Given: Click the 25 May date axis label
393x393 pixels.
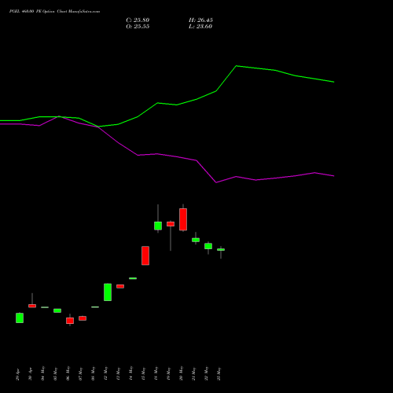Looking at the screenshot, I should point(219,373).
